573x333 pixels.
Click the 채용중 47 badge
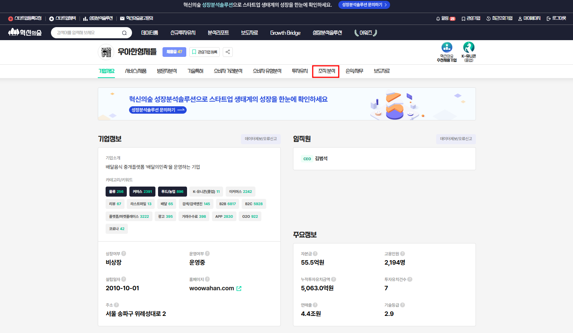174,52
